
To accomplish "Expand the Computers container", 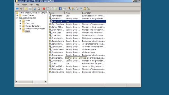I will tap(20, 23).
